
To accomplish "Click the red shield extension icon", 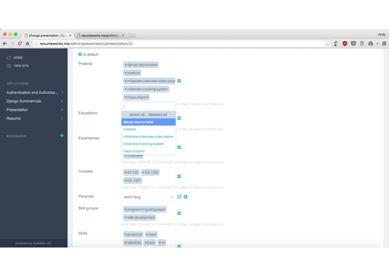I will click(x=345, y=44).
